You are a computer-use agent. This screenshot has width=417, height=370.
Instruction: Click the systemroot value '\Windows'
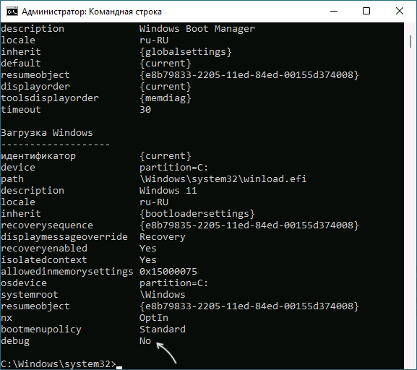[x=163, y=295]
